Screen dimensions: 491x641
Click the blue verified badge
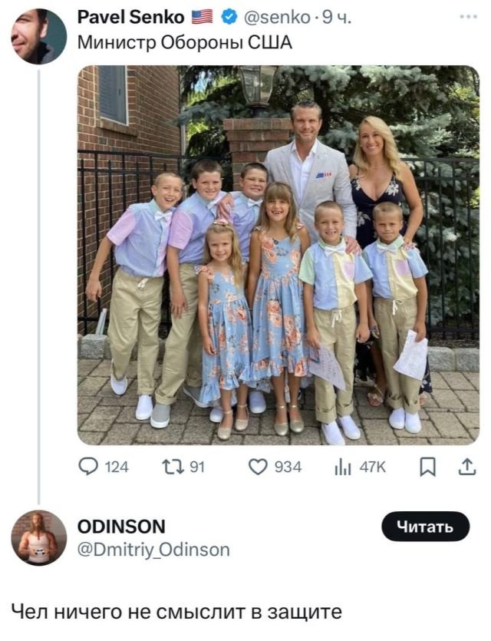pyautogui.click(x=229, y=17)
